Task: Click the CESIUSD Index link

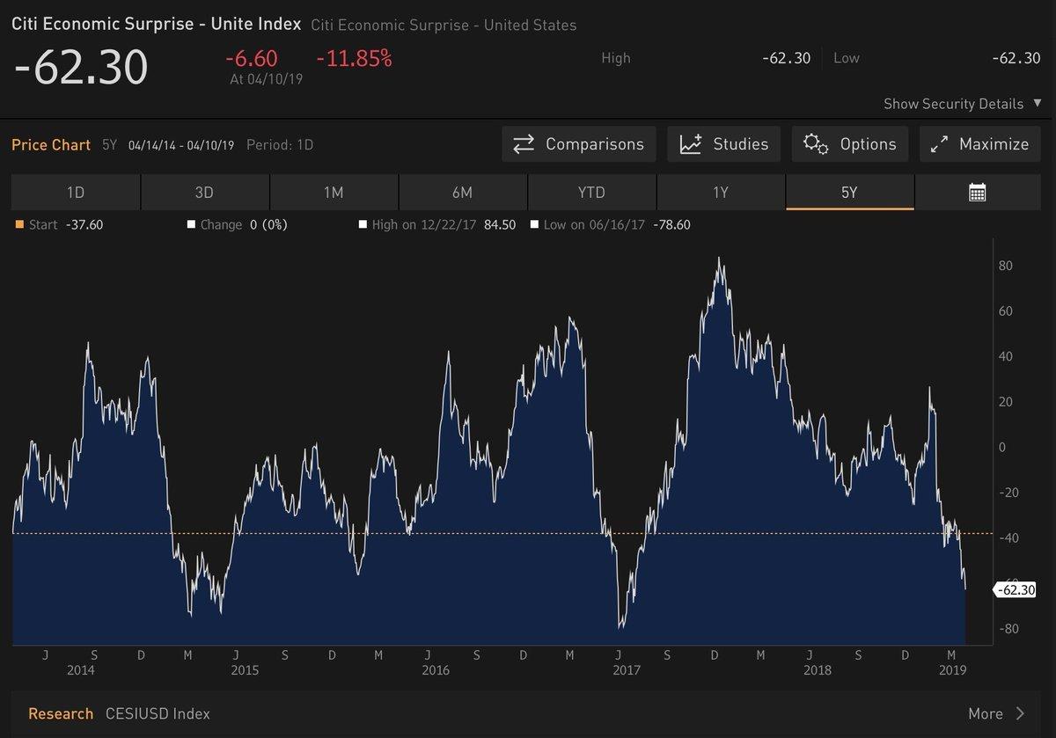Action: [158, 713]
